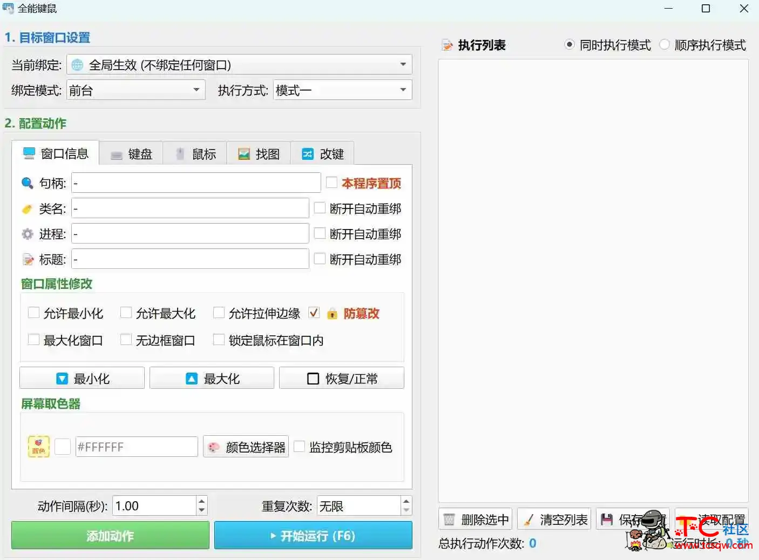Open the 执行方式 dropdown
759x560 pixels.
coord(343,90)
